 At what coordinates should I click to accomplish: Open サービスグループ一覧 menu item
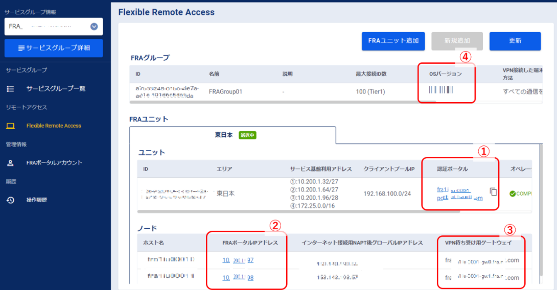pos(56,89)
